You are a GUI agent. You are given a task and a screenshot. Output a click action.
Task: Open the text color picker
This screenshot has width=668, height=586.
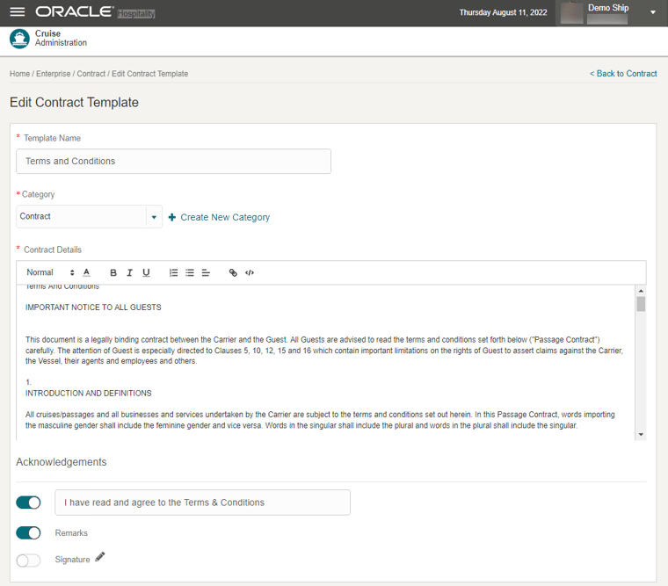(86, 272)
